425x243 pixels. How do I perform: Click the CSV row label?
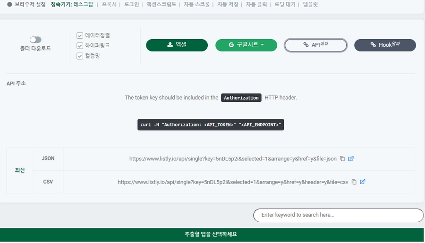48,182
